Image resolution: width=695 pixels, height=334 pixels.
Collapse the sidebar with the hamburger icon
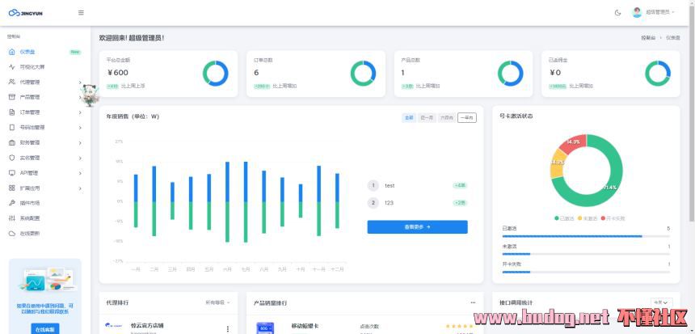pos(81,12)
